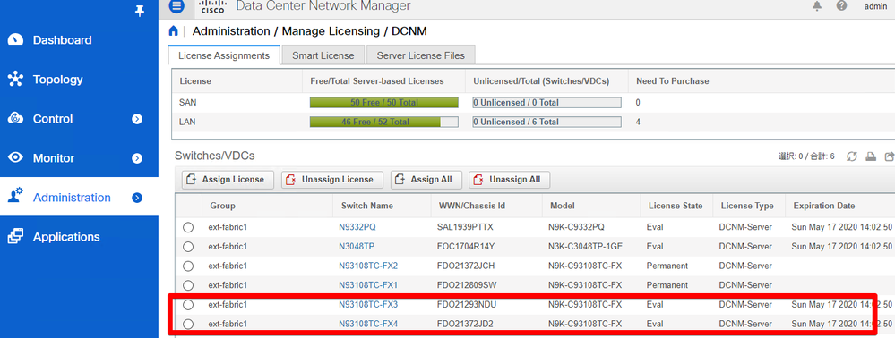895x338 pixels.
Task: Open the N3048TP switch link
Action: tap(357, 247)
